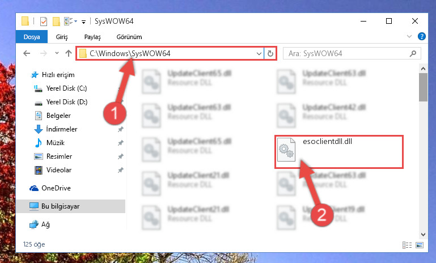
Task: Unpin Videolar from quick access
Action: coord(120,170)
